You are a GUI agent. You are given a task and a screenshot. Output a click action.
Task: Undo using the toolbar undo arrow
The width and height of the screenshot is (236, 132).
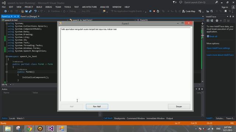coord(35,11)
